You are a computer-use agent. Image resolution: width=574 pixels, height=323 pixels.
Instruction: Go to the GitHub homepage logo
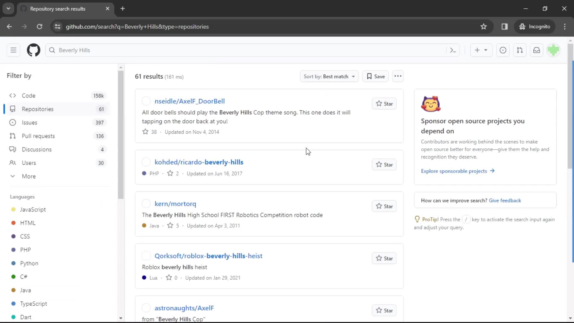coord(33,50)
